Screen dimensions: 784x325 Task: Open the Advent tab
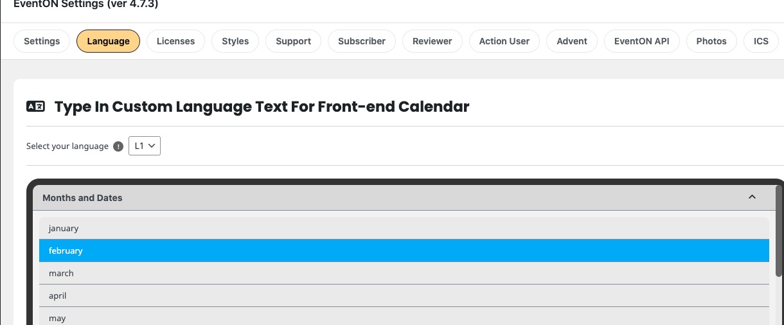pos(572,41)
